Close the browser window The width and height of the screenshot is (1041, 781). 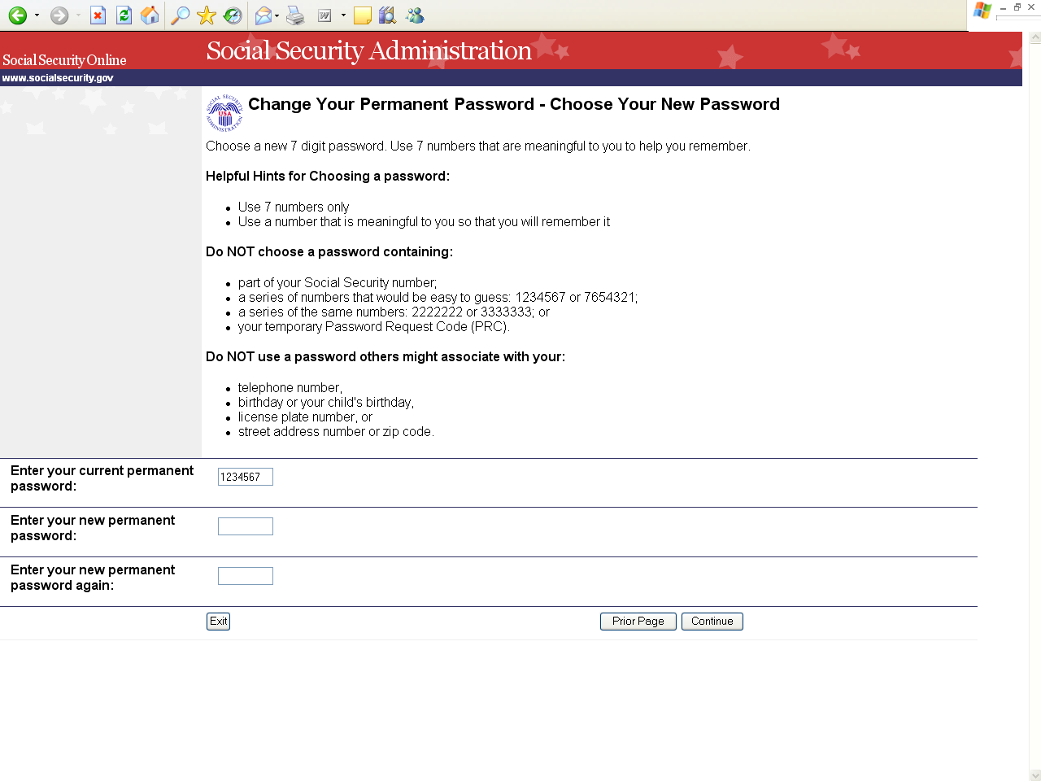1031,7
